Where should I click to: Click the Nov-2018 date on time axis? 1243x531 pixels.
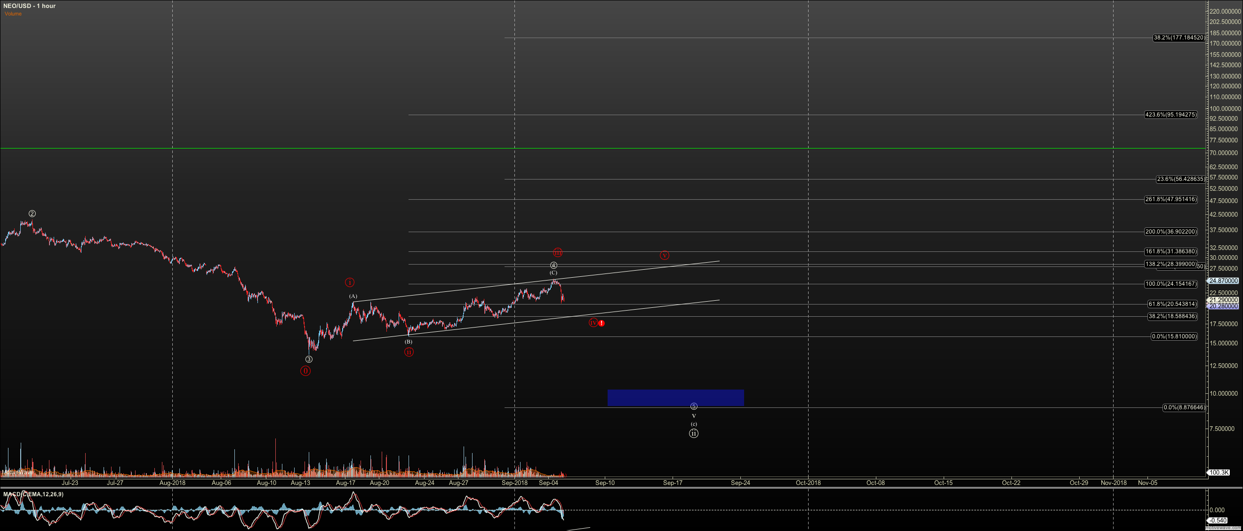pyautogui.click(x=1113, y=483)
